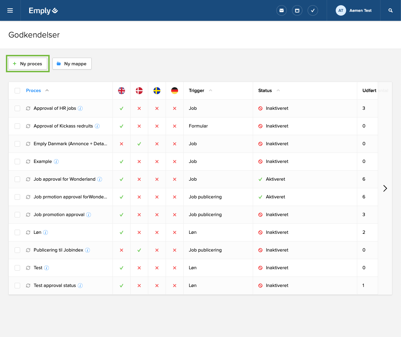The height and width of the screenshot is (337, 401).
Task: Click info icon next to Example
Action: (x=56, y=162)
